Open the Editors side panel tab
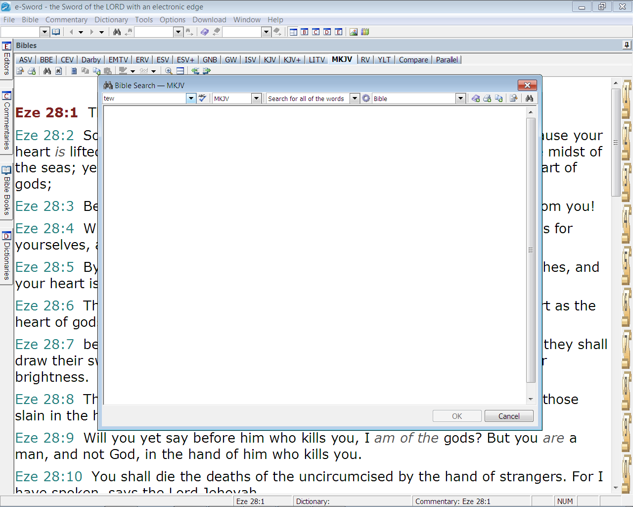Screen dimensions: 633x507 (6, 59)
